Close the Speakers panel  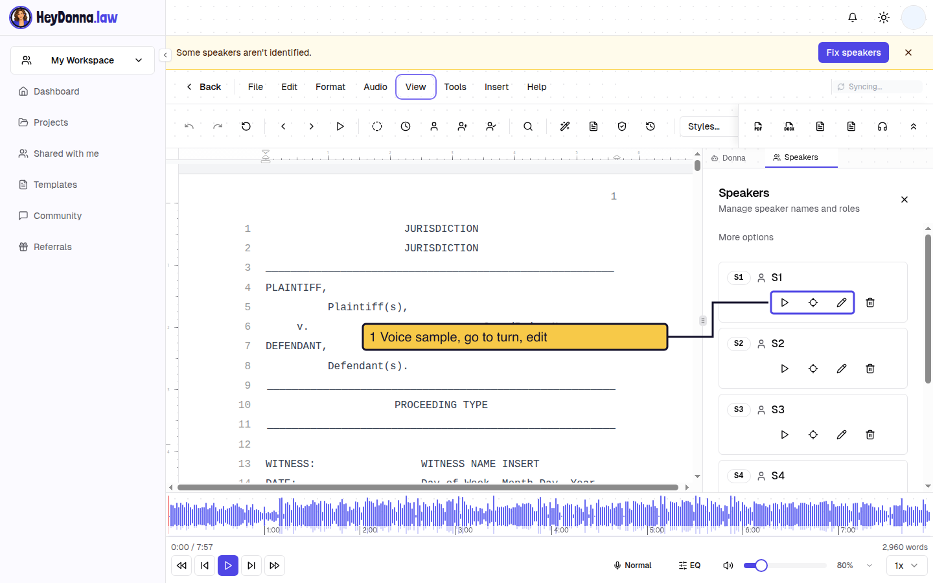tap(904, 200)
